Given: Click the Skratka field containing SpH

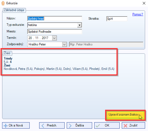Looking at the screenshot, I should click(x=117, y=19).
